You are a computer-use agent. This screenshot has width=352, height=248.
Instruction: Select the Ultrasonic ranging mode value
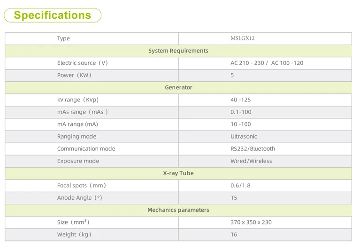point(244,136)
